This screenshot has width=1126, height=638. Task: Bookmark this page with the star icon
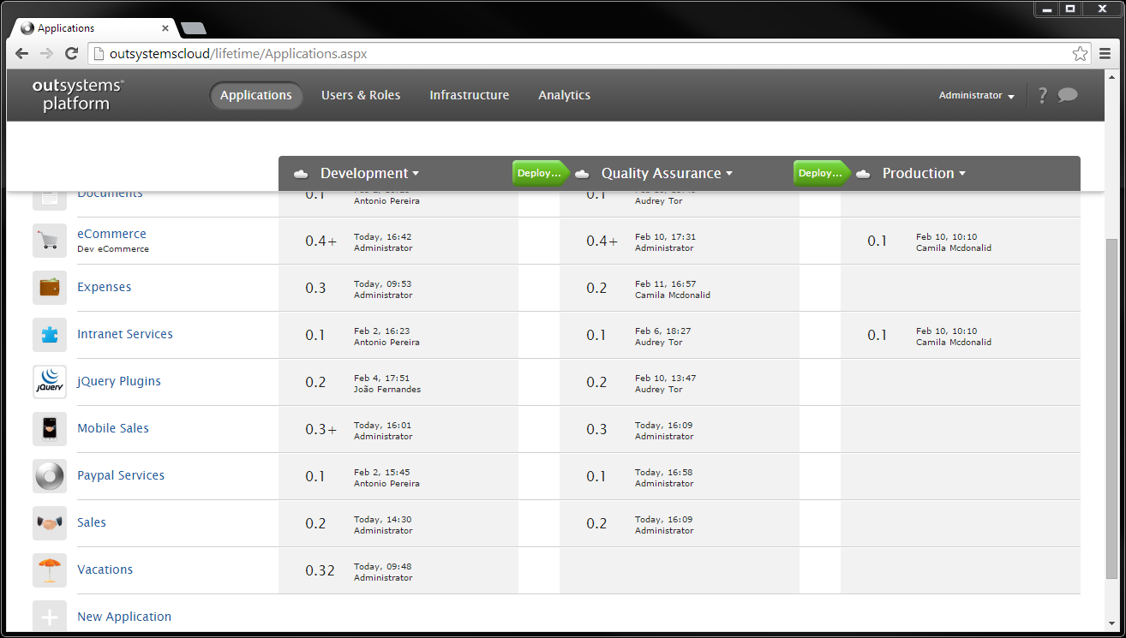click(x=1080, y=54)
